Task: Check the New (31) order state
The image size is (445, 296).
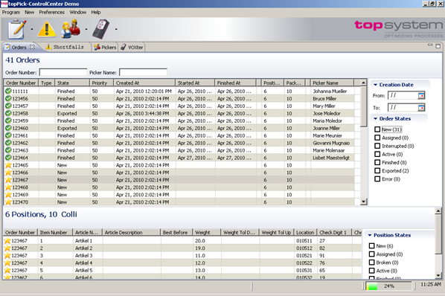Action: point(377,129)
